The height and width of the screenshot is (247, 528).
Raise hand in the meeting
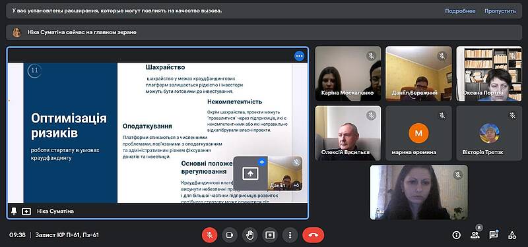point(250,235)
